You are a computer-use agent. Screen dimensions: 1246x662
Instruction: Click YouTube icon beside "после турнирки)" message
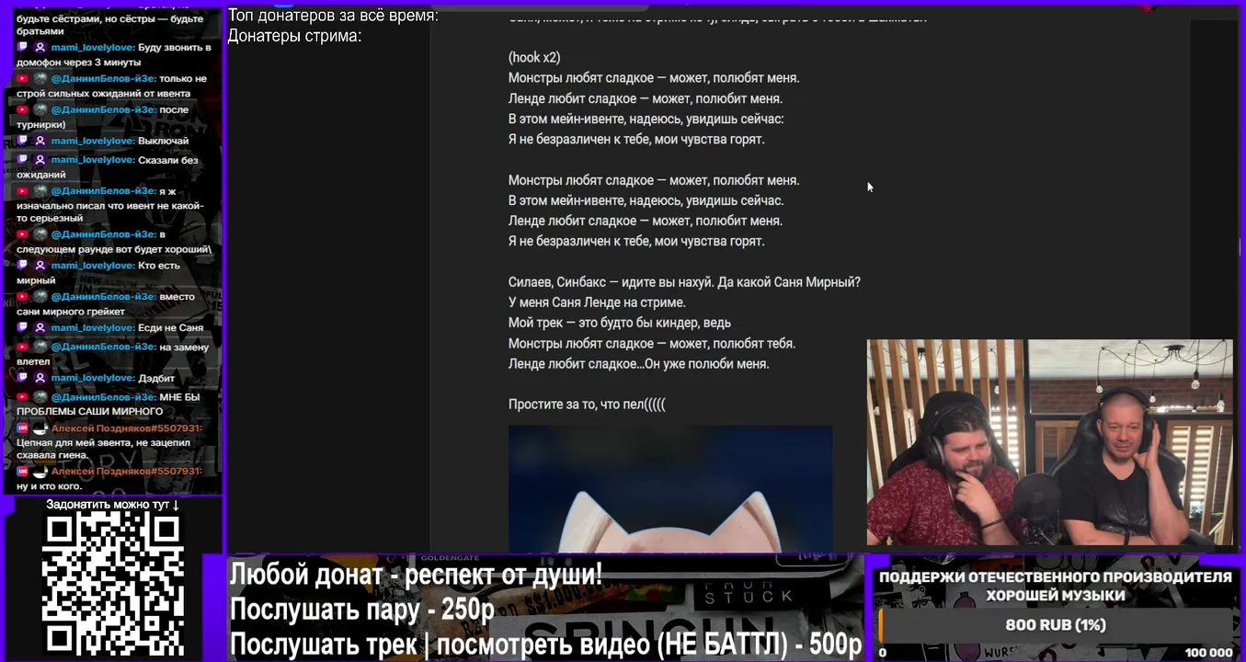[22, 109]
